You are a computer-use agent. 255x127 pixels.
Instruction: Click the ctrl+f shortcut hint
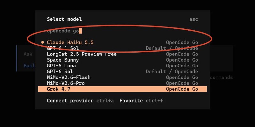(154, 101)
